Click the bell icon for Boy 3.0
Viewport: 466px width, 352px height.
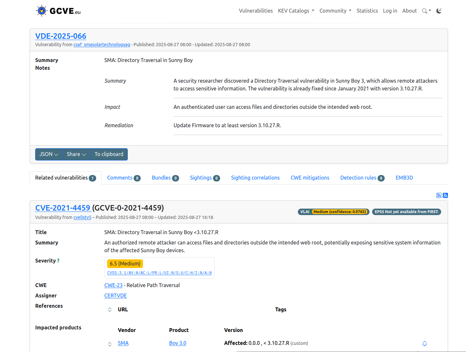pos(425,344)
